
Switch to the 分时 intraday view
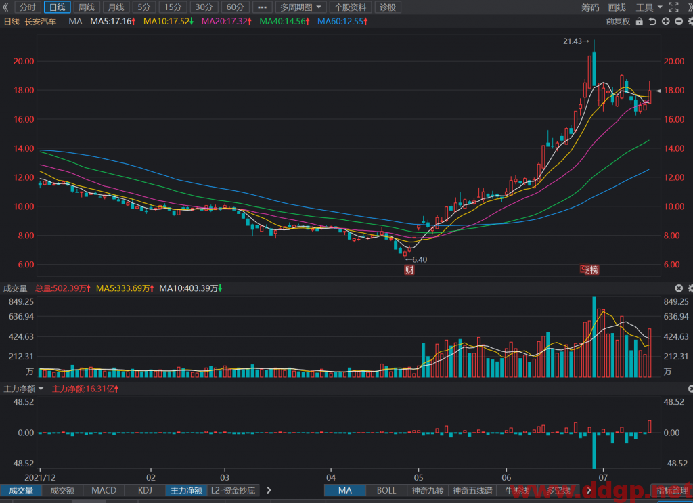tap(27, 7)
